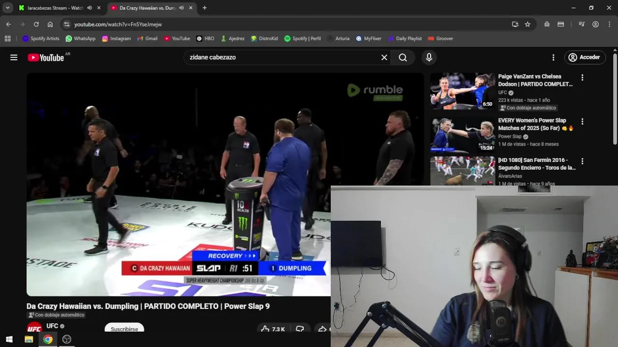Screen dimensions: 618x347
Task: Play the EVERY Women's Power Slap Matches thumbnail
Action: coord(463,135)
